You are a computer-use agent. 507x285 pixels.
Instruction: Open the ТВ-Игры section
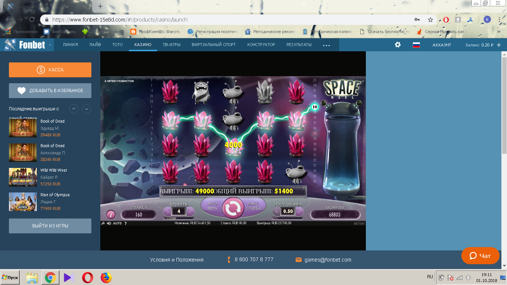click(172, 45)
